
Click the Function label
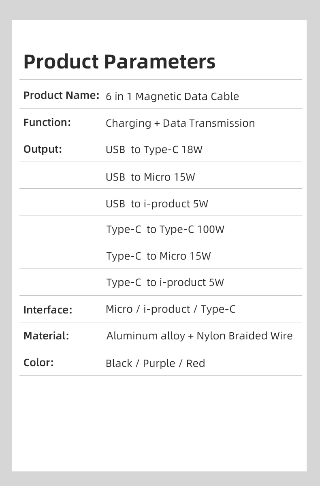47,122
